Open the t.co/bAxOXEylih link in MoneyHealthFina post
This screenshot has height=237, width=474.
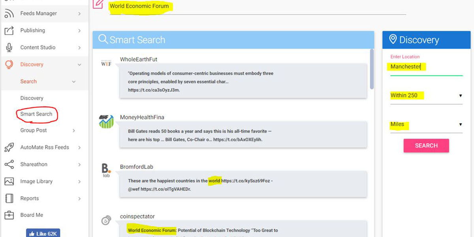click(x=238, y=139)
